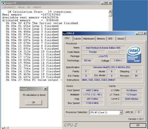The image size is (148, 129).
Task: Click the 'PI calculation is done!' message
Action: coord(34,95)
